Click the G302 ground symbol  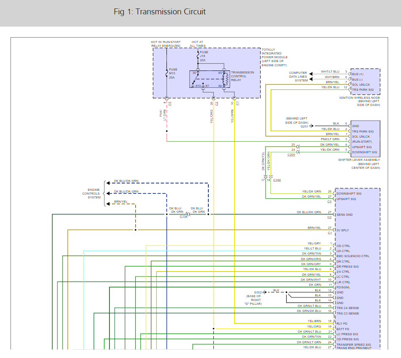point(265,292)
